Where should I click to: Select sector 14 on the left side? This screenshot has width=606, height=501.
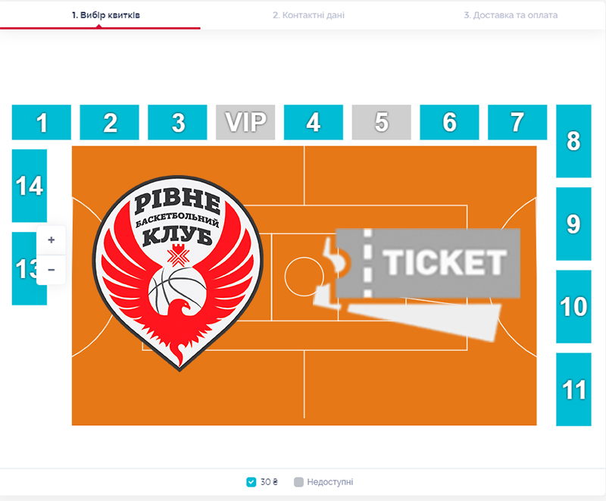click(30, 186)
